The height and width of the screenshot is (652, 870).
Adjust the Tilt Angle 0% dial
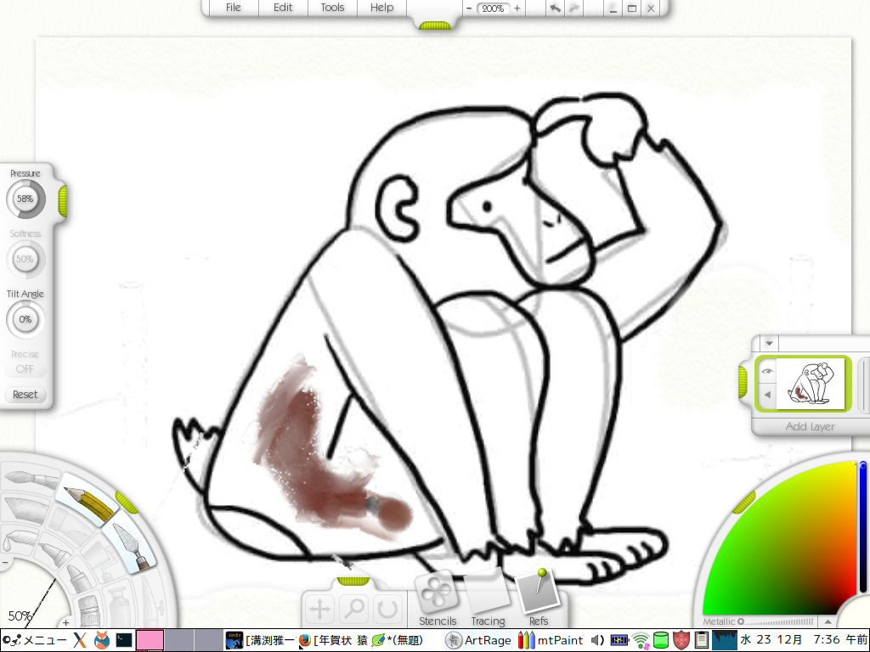tap(25, 319)
